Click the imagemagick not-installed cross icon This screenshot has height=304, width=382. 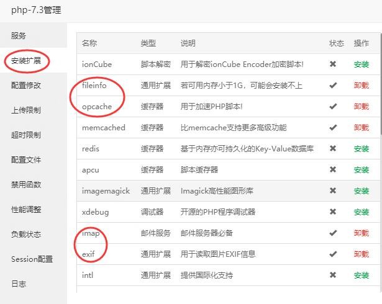[333, 190]
